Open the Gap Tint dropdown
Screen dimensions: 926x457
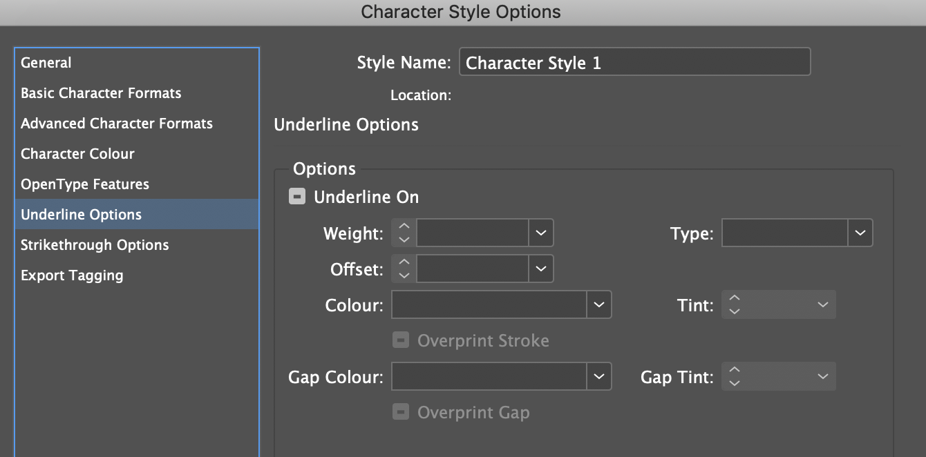tap(822, 376)
